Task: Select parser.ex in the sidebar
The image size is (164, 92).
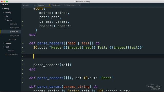Action: point(14,32)
